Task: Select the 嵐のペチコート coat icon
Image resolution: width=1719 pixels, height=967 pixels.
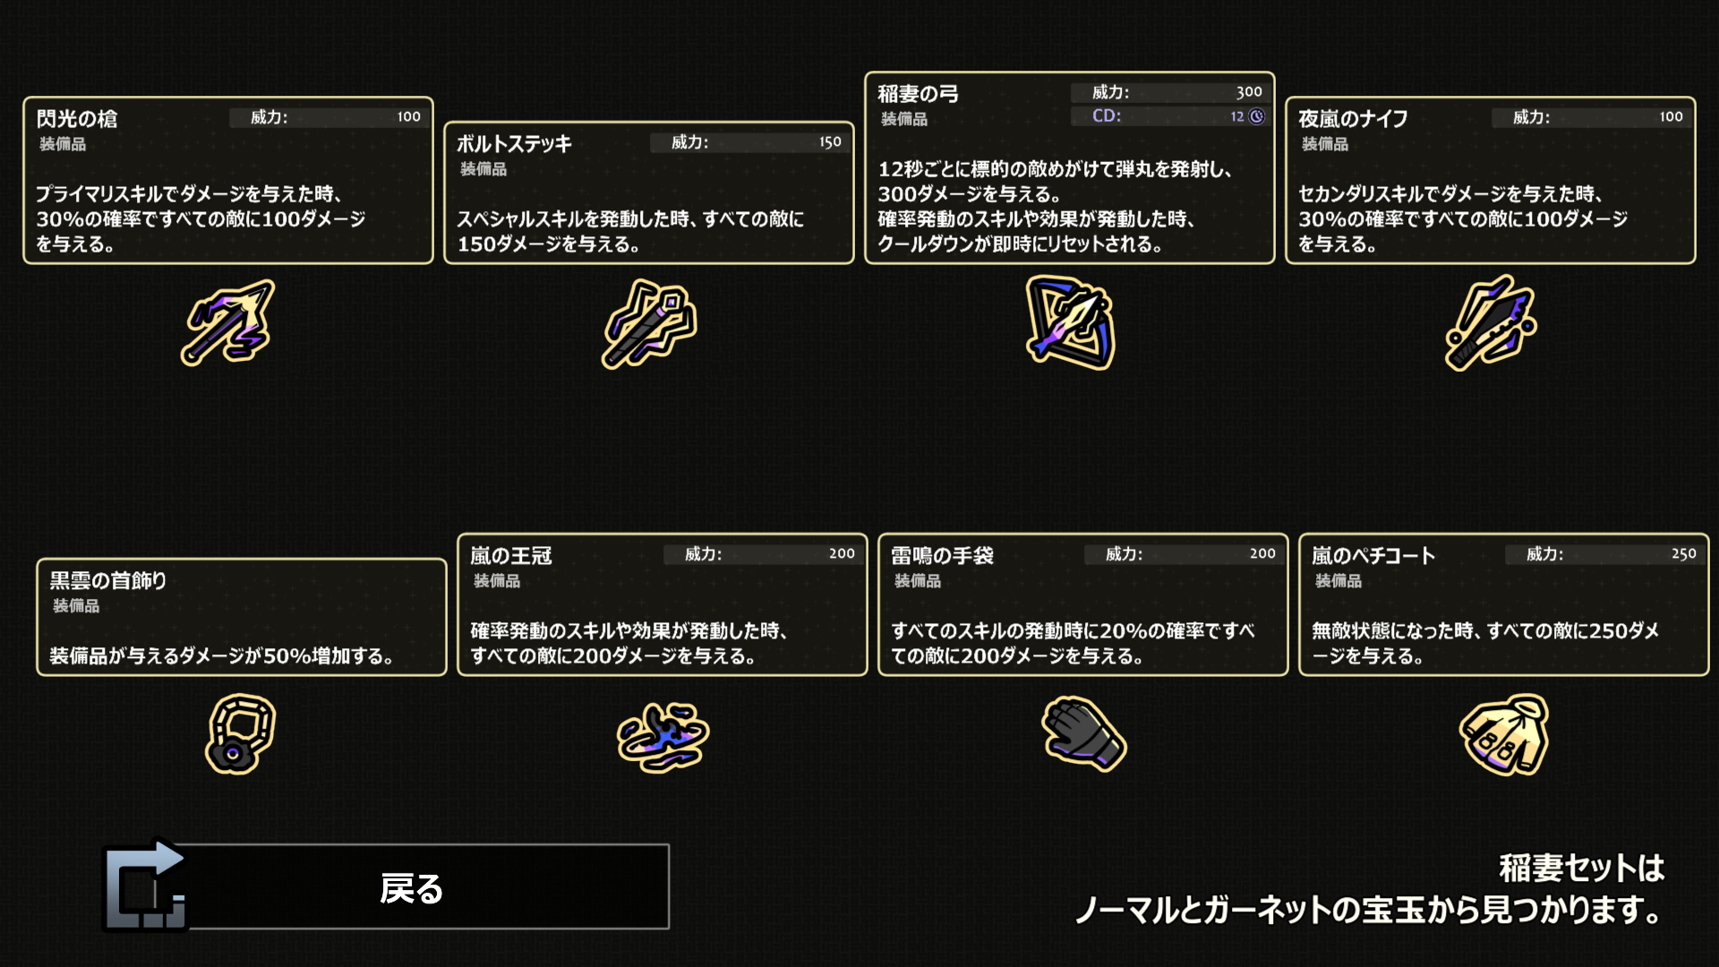Action: point(1504,734)
